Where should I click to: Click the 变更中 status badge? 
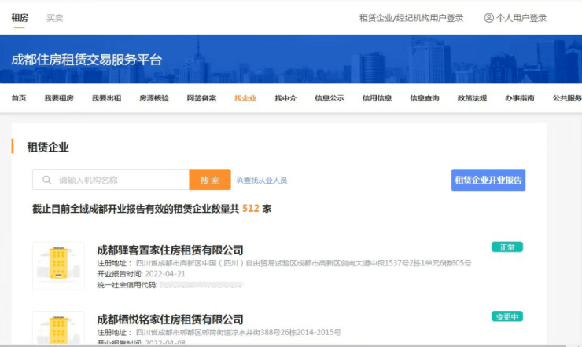[507, 316]
